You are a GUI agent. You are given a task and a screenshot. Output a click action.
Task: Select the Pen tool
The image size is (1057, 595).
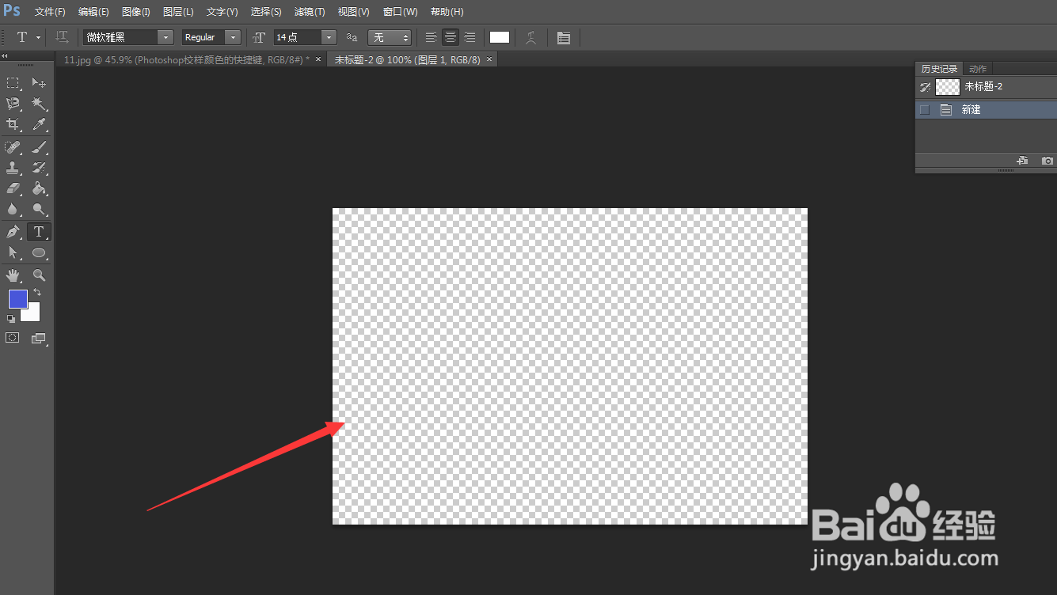pos(13,232)
